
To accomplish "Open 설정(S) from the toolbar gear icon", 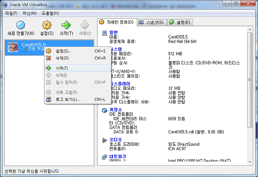I will coord(47,25).
